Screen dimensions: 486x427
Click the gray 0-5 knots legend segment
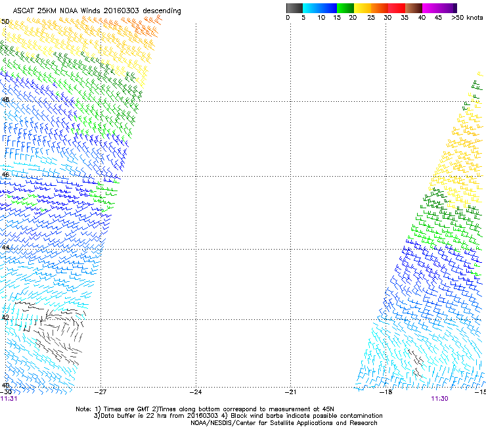coord(294,8)
